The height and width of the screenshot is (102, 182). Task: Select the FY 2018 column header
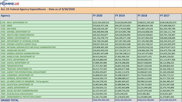[x=148, y=17]
